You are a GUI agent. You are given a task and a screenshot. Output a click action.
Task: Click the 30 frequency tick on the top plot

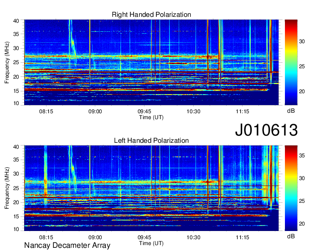click(16, 48)
